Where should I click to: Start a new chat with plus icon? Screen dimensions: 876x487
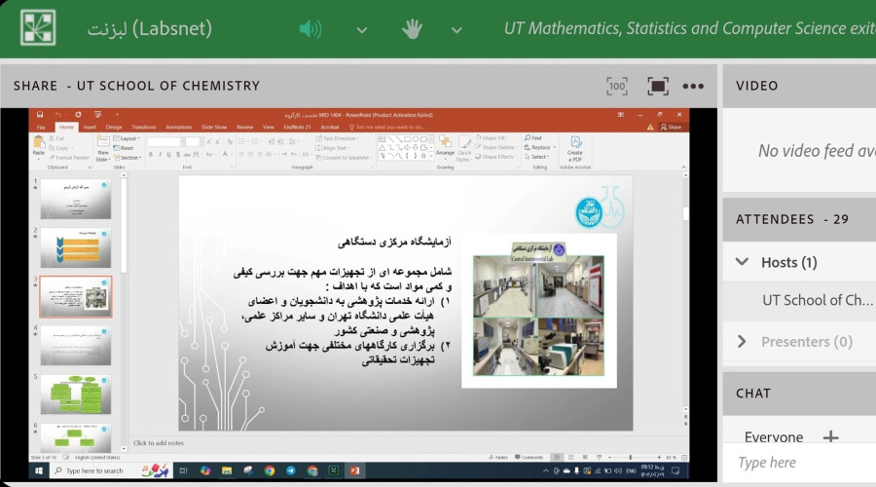830,437
